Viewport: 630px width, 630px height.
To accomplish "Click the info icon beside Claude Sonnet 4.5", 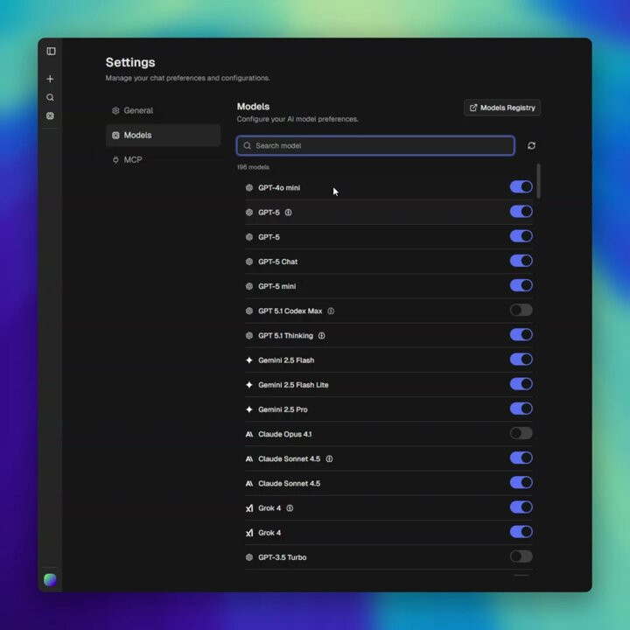I will click(x=329, y=458).
